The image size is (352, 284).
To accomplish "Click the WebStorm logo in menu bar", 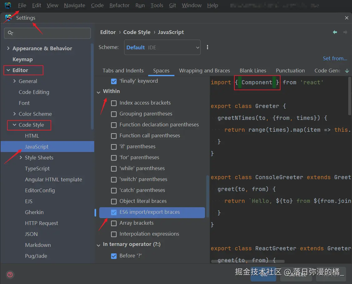I will pyautogui.click(x=8, y=5).
